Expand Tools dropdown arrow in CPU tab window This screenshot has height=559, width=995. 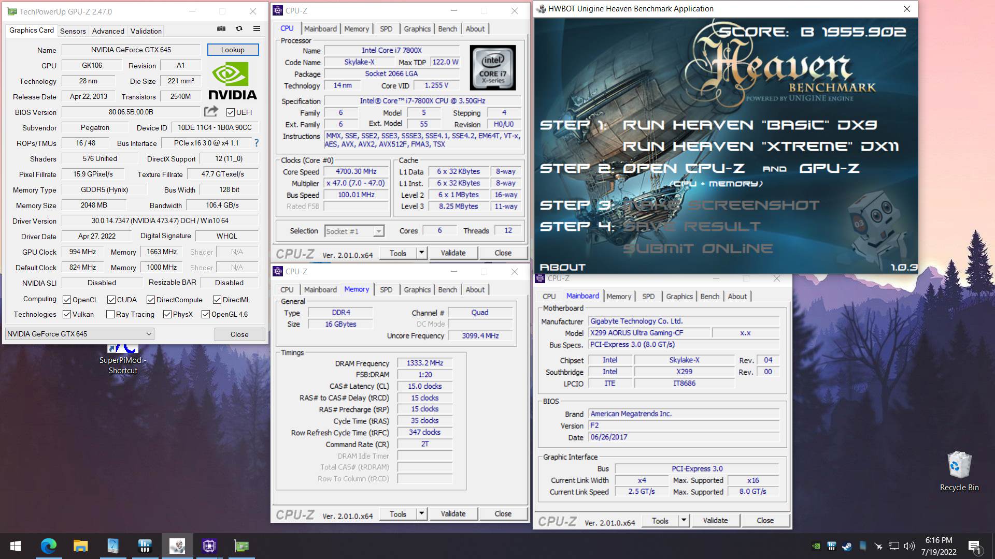(x=421, y=253)
